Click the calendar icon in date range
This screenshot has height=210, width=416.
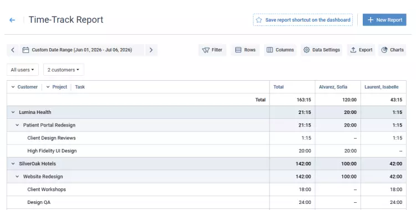pyautogui.click(x=26, y=50)
